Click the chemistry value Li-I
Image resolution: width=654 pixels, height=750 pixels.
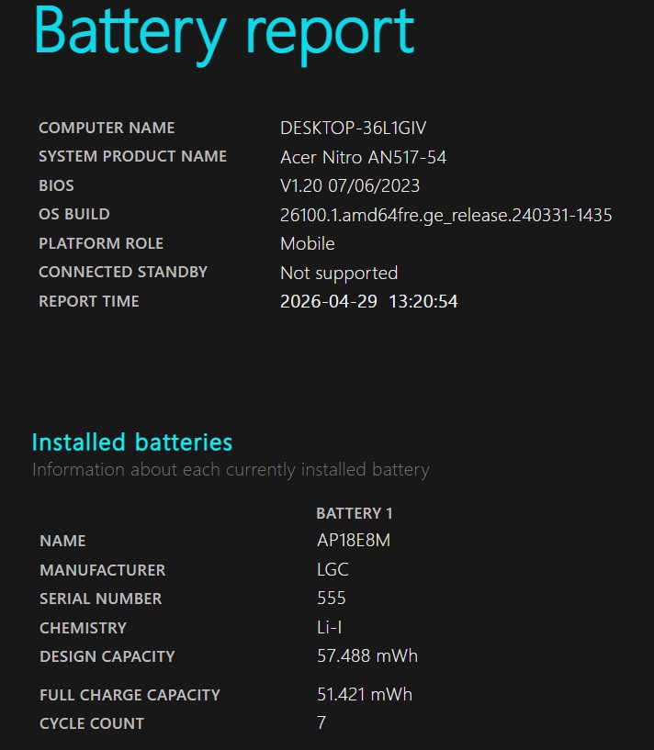331,628
